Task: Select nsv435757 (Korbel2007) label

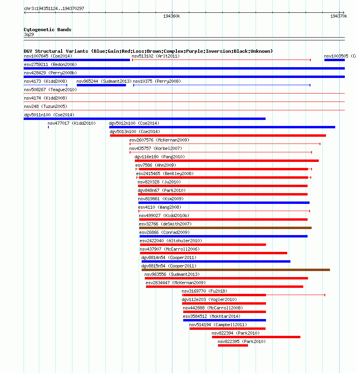Action: pyautogui.click(x=156, y=148)
